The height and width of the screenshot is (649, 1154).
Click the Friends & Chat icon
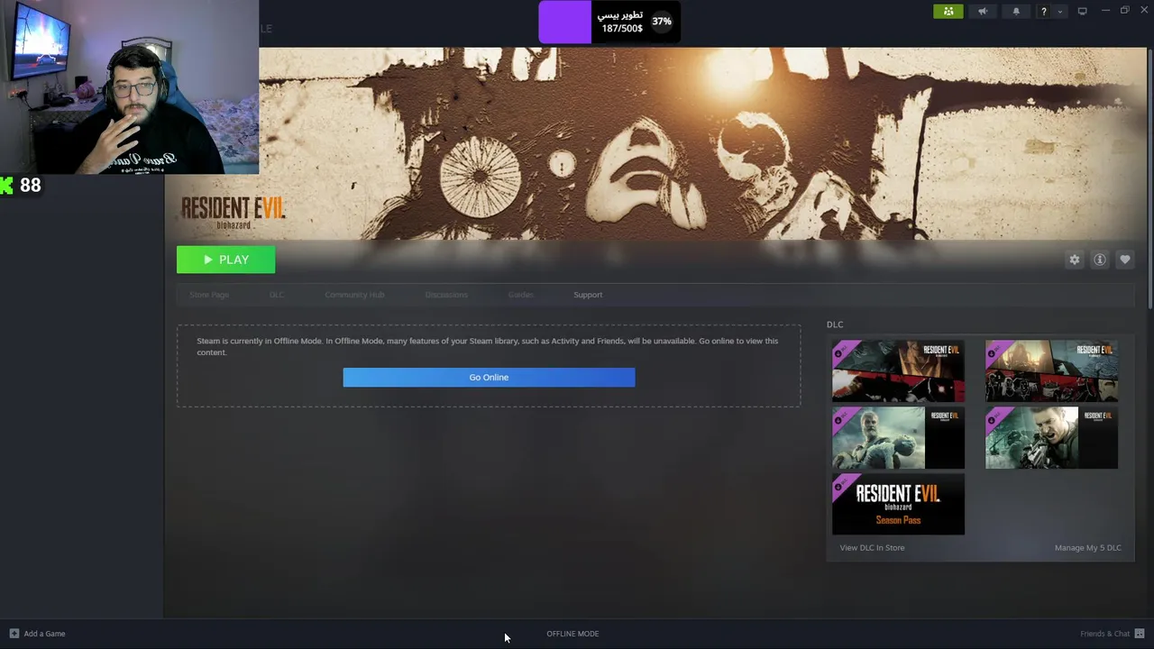point(1140,634)
